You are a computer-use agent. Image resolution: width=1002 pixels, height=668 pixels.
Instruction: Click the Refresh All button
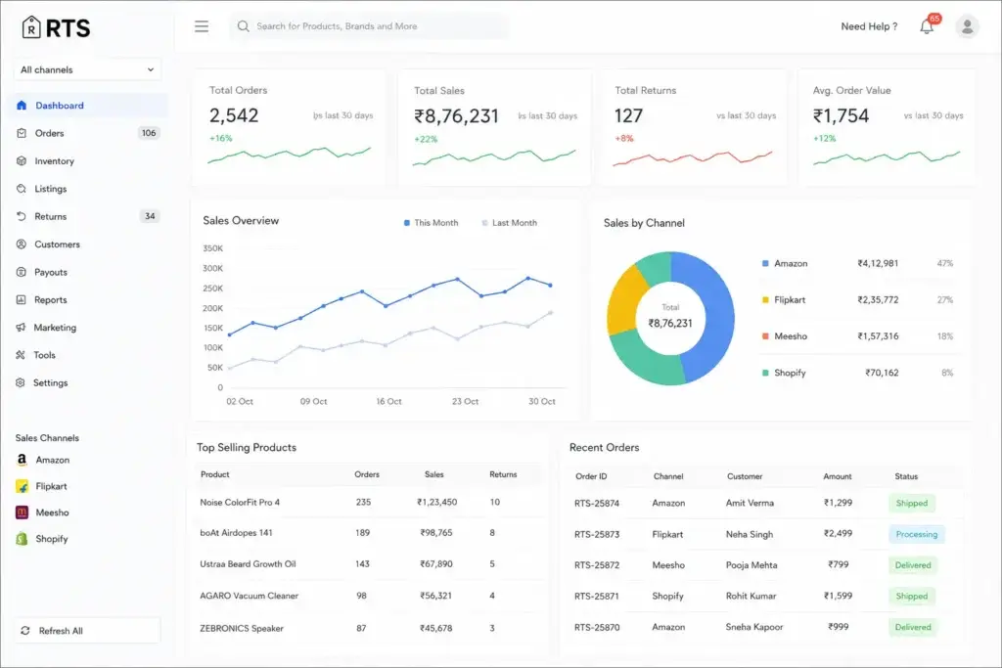[x=87, y=630]
